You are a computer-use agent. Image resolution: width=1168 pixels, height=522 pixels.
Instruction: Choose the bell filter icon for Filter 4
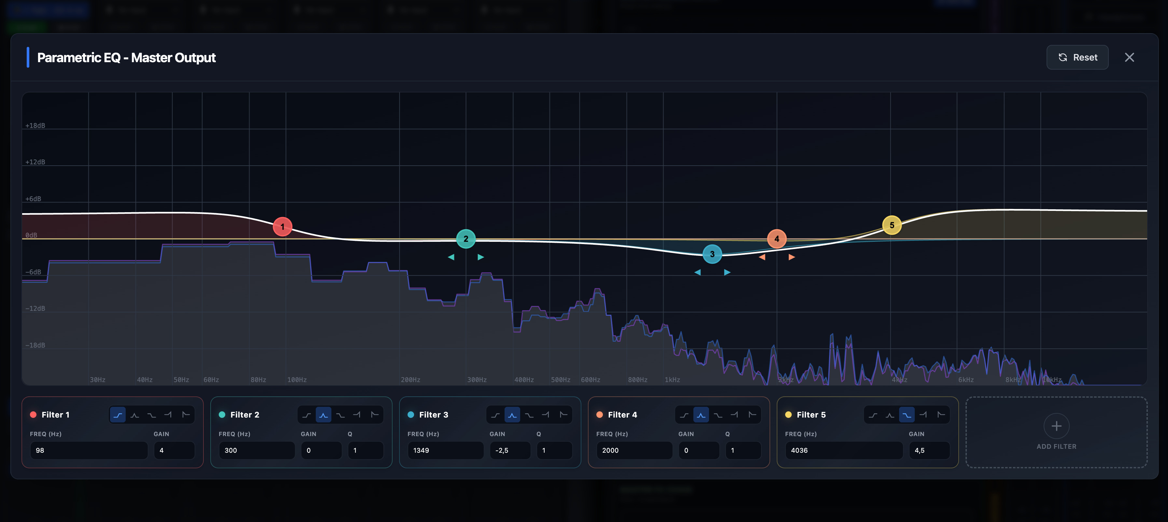701,415
